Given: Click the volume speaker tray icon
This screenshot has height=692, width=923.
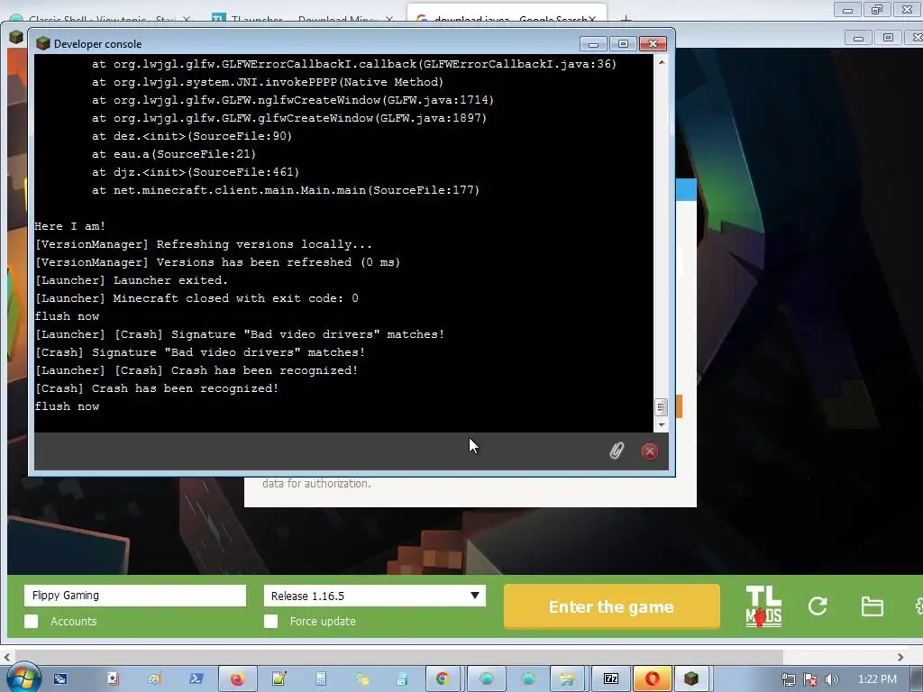Looking at the screenshot, I should (831, 679).
